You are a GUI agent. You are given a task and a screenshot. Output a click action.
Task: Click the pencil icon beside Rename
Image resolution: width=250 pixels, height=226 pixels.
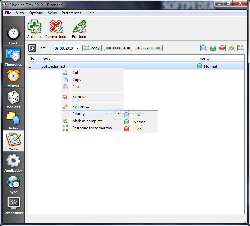pos(65,106)
